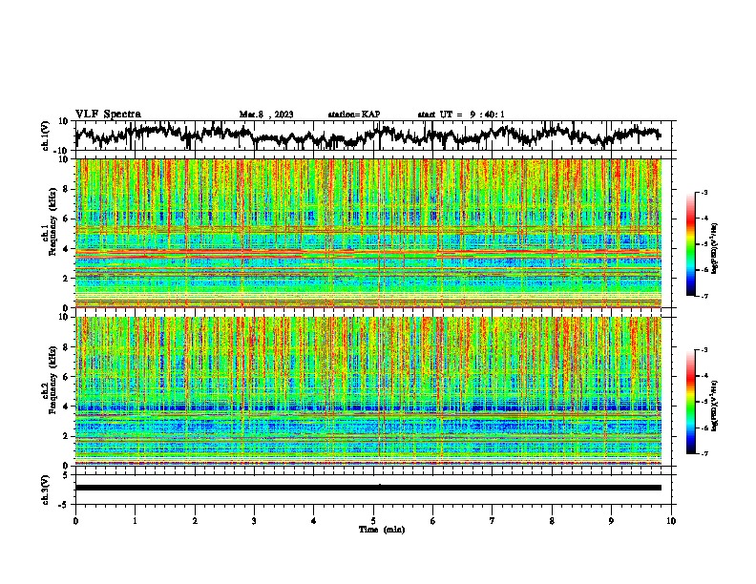The width and height of the screenshot is (756, 584).
Task: Click the 'Time (min)' x-axis label
Action: 382,530
